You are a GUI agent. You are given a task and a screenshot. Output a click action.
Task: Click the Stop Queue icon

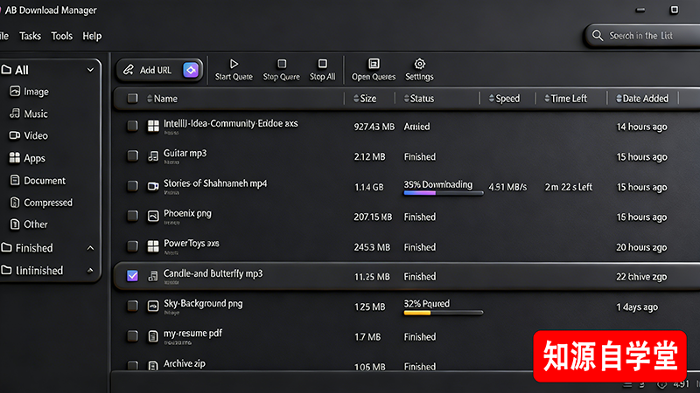282,64
